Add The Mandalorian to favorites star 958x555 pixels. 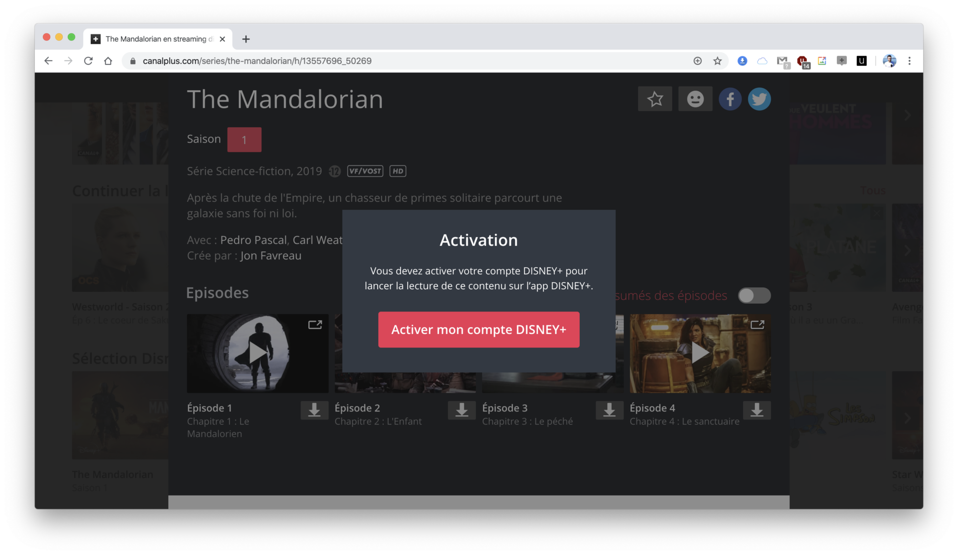(x=655, y=99)
